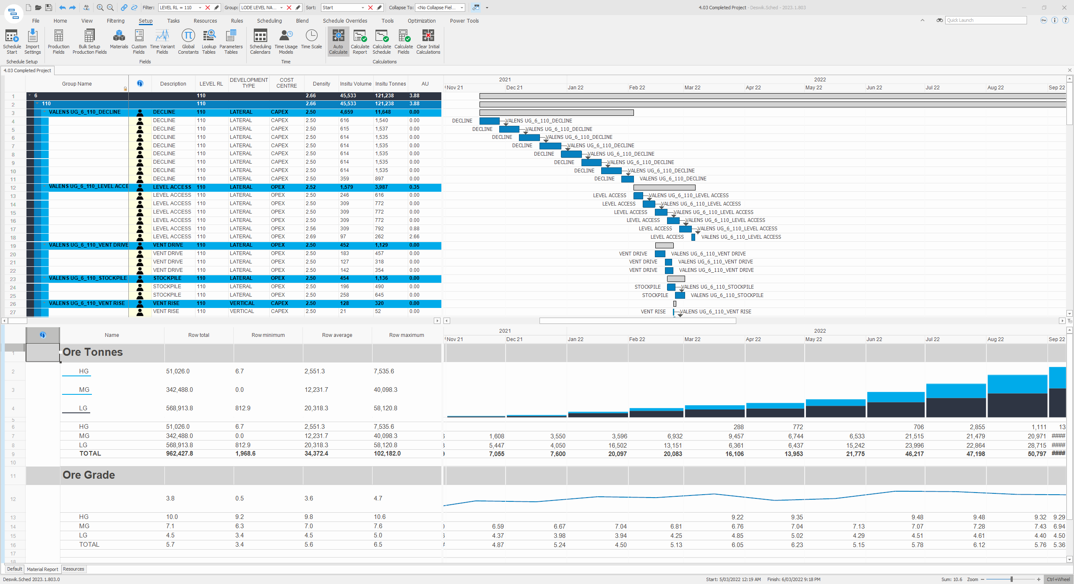Image resolution: width=1074 pixels, height=584 pixels.
Task: Open the Time Scale settings
Action: 311,39
